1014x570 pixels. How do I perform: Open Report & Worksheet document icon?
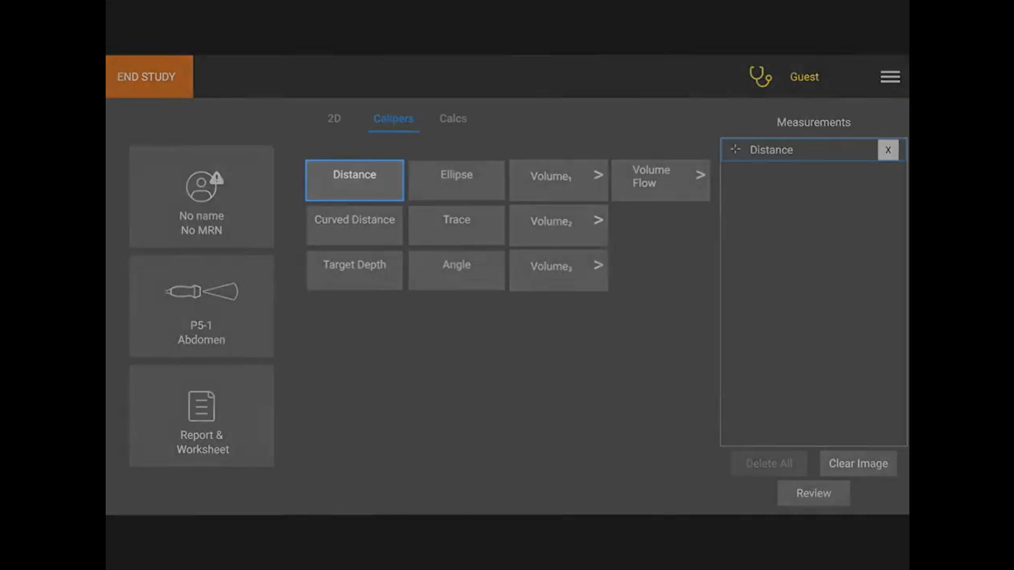[x=201, y=406]
